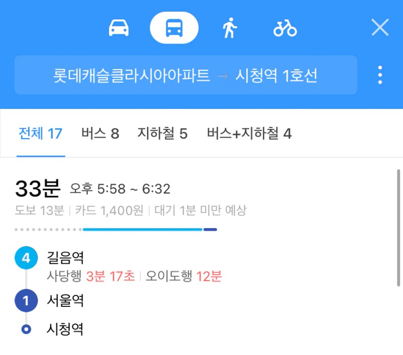Click the results list vertical scrollbar
This screenshot has height=355, width=403.
[398, 228]
